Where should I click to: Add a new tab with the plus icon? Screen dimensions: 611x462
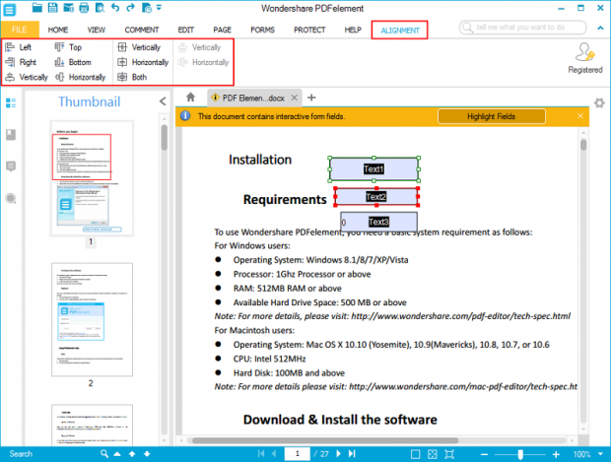(x=311, y=98)
